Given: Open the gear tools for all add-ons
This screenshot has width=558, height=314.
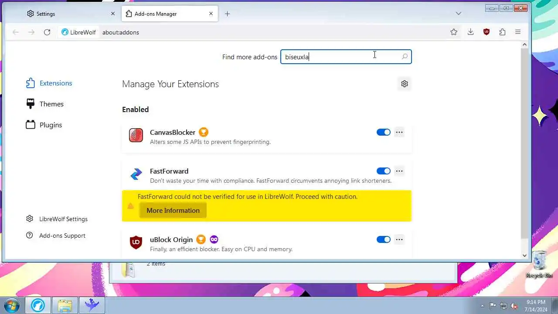Looking at the screenshot, I should [405, 84].
